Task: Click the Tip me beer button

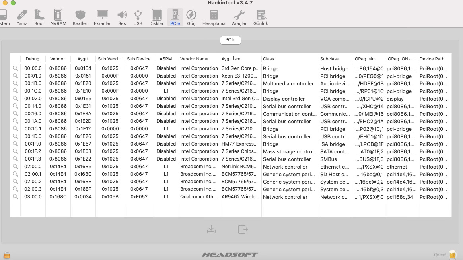Action: [x=452, y=254]
